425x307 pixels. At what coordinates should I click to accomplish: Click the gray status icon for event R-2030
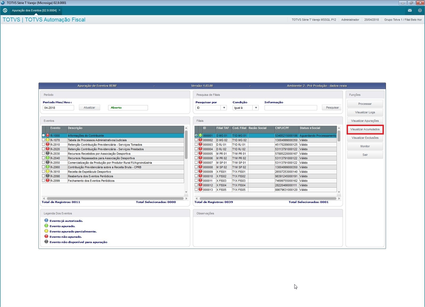click(48, 153)
